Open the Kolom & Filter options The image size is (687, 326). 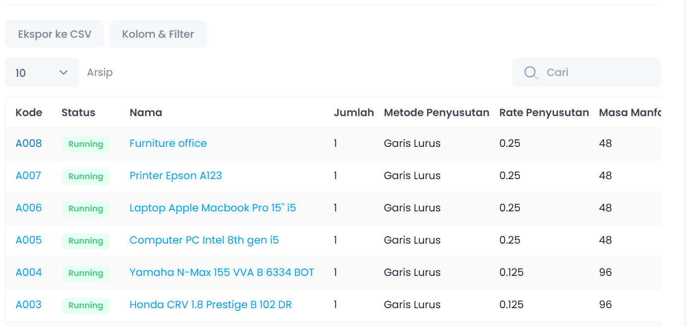pyautogui.click(x=158, y=34)
